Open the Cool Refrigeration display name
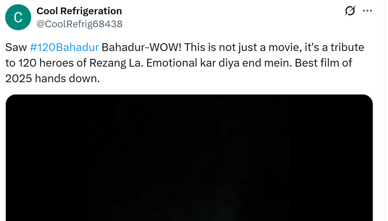Screen dimensions: 388x221 click(x=79, y=11)
